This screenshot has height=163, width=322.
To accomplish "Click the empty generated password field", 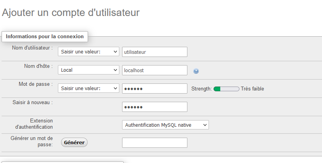I will click(x=155, y=143).
